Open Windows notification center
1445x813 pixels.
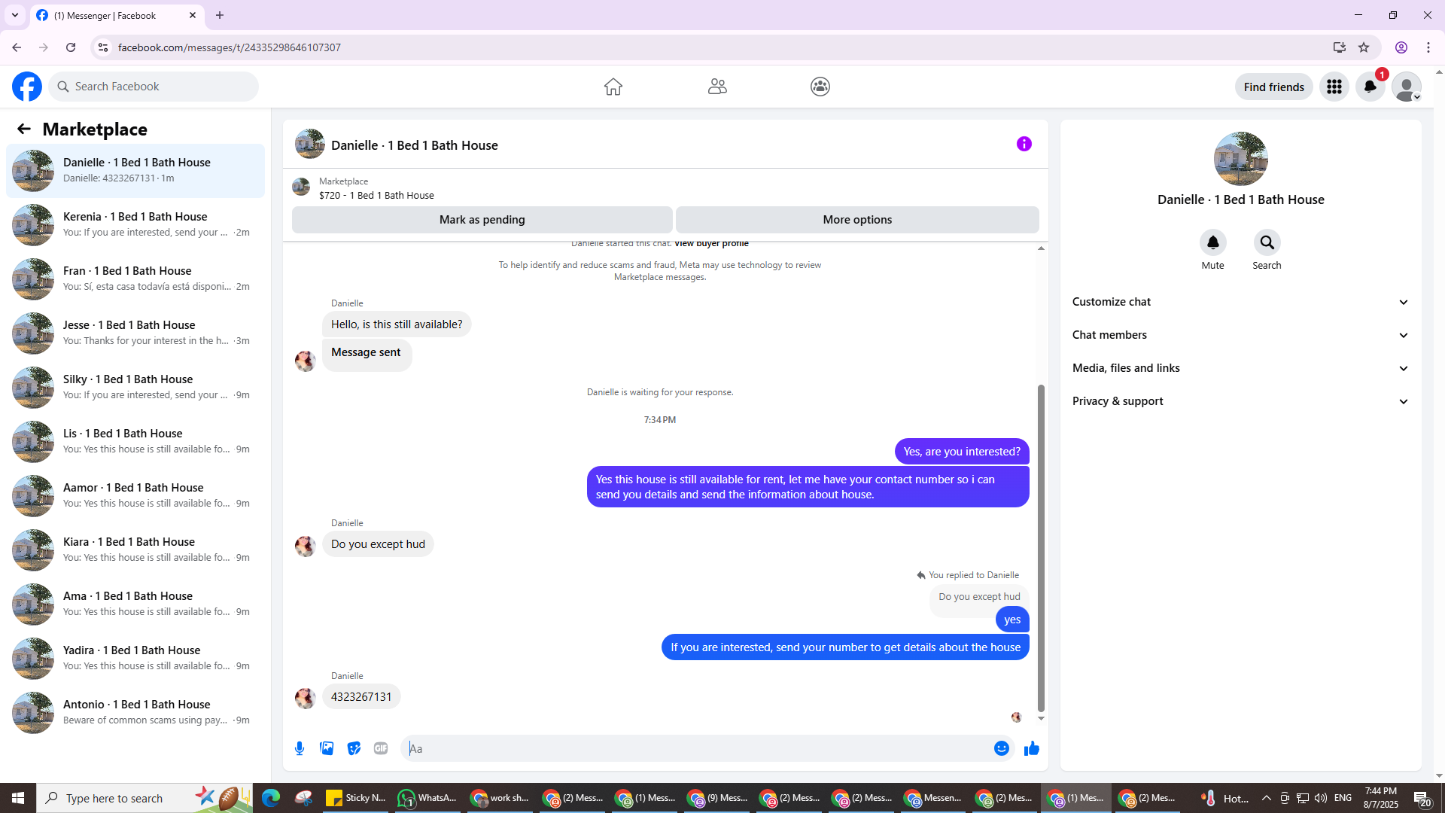point(1422,798)
